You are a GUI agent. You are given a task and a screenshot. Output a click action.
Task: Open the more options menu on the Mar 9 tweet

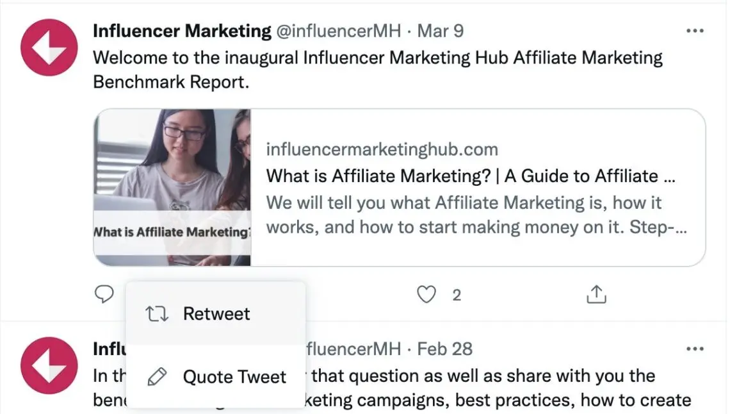point(695,30)
